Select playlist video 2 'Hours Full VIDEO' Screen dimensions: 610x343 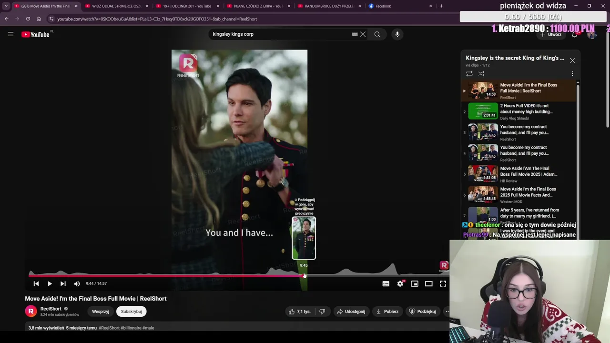pyautogui.click(x=518, y=111)
